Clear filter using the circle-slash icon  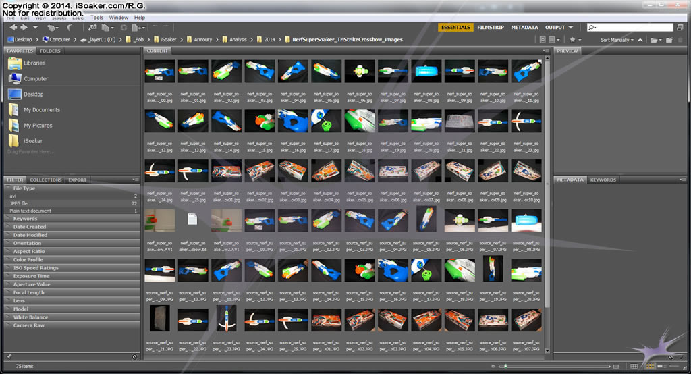[x=135, y=356]
